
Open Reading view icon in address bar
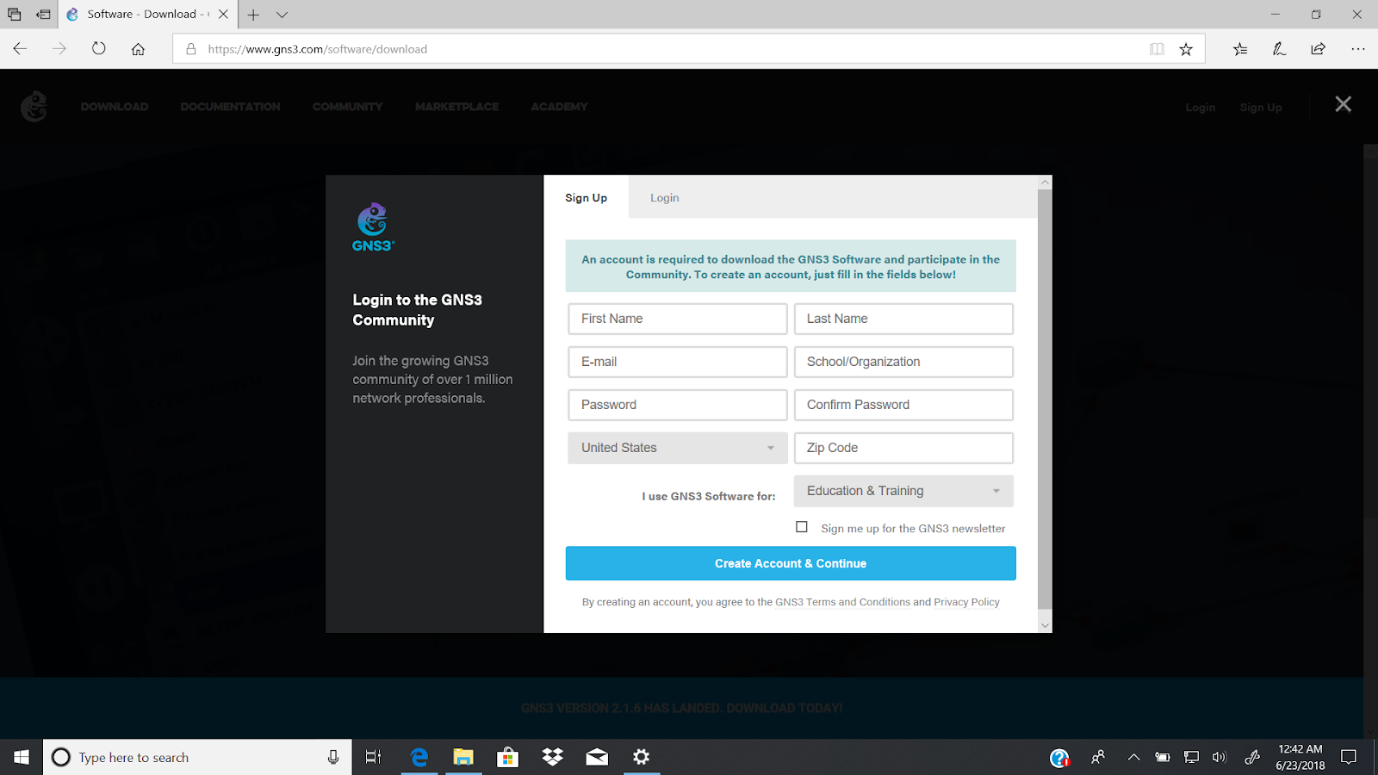1157,49
